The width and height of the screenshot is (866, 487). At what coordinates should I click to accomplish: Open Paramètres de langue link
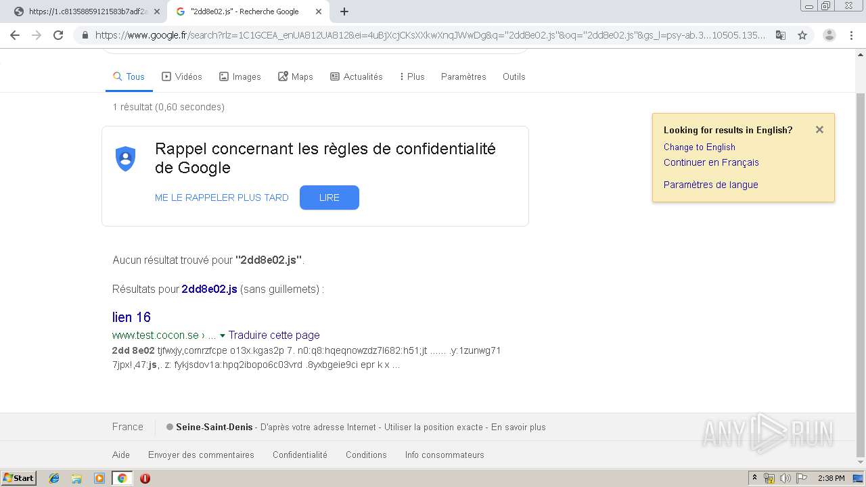tap(711, 185)
